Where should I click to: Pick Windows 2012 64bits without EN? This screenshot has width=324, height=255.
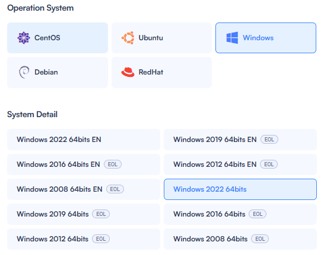pos(84,239)
